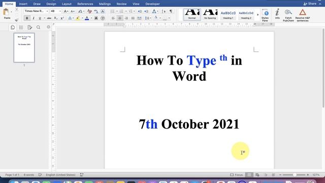Open the Design ribbon tab
The width and height of the screenshot is (325, 183).
pos(51,4)
